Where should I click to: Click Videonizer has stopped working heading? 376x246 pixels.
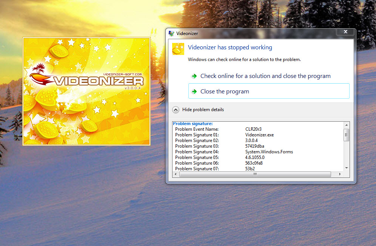[x=230, y=47]
